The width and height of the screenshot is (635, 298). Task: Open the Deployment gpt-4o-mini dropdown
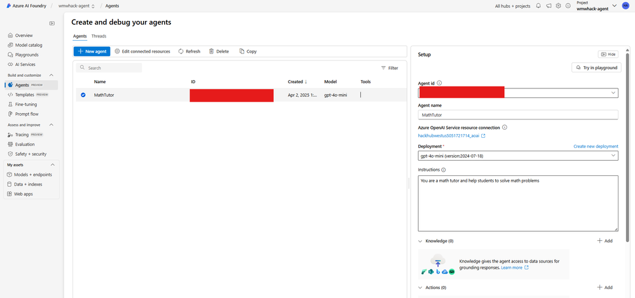pos(518,156)
